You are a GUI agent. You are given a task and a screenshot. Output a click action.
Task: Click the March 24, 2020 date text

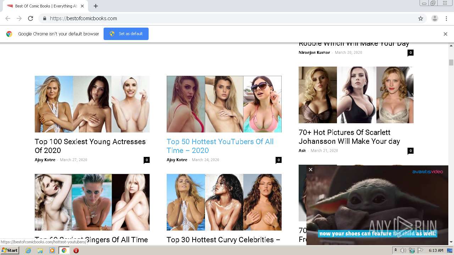(x=205, y=160)
